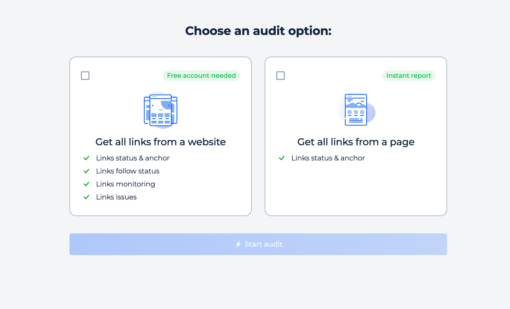This screenshot has width=510, height=309.
Task: Click the single page report illustration icon
Action: 356,110
